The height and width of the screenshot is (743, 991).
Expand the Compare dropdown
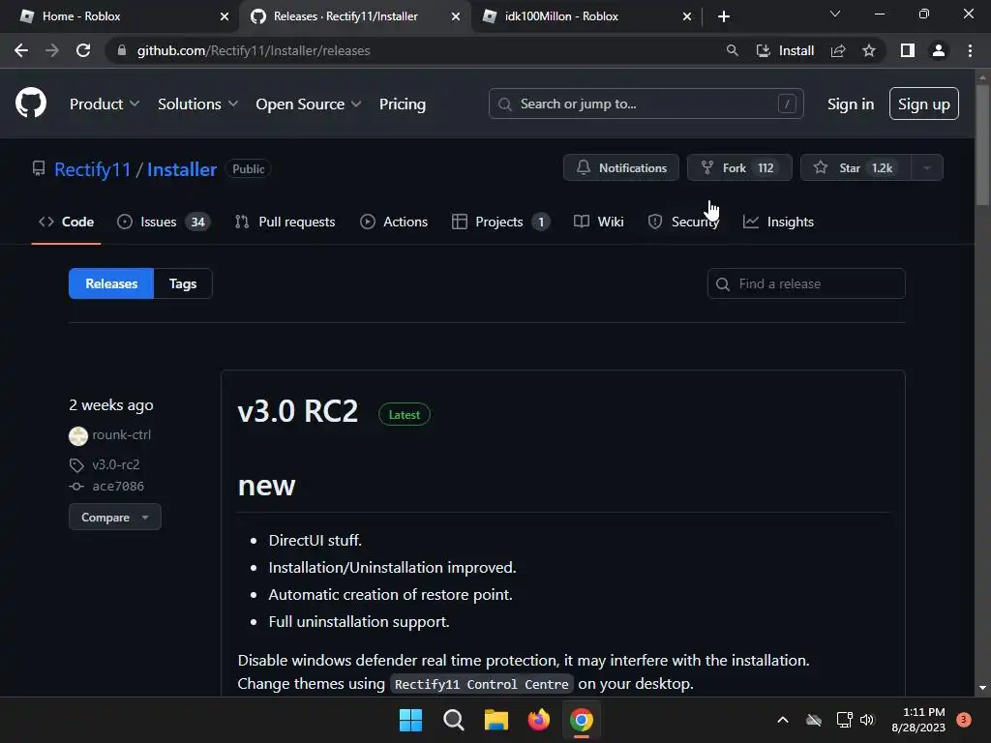point(115,517)
